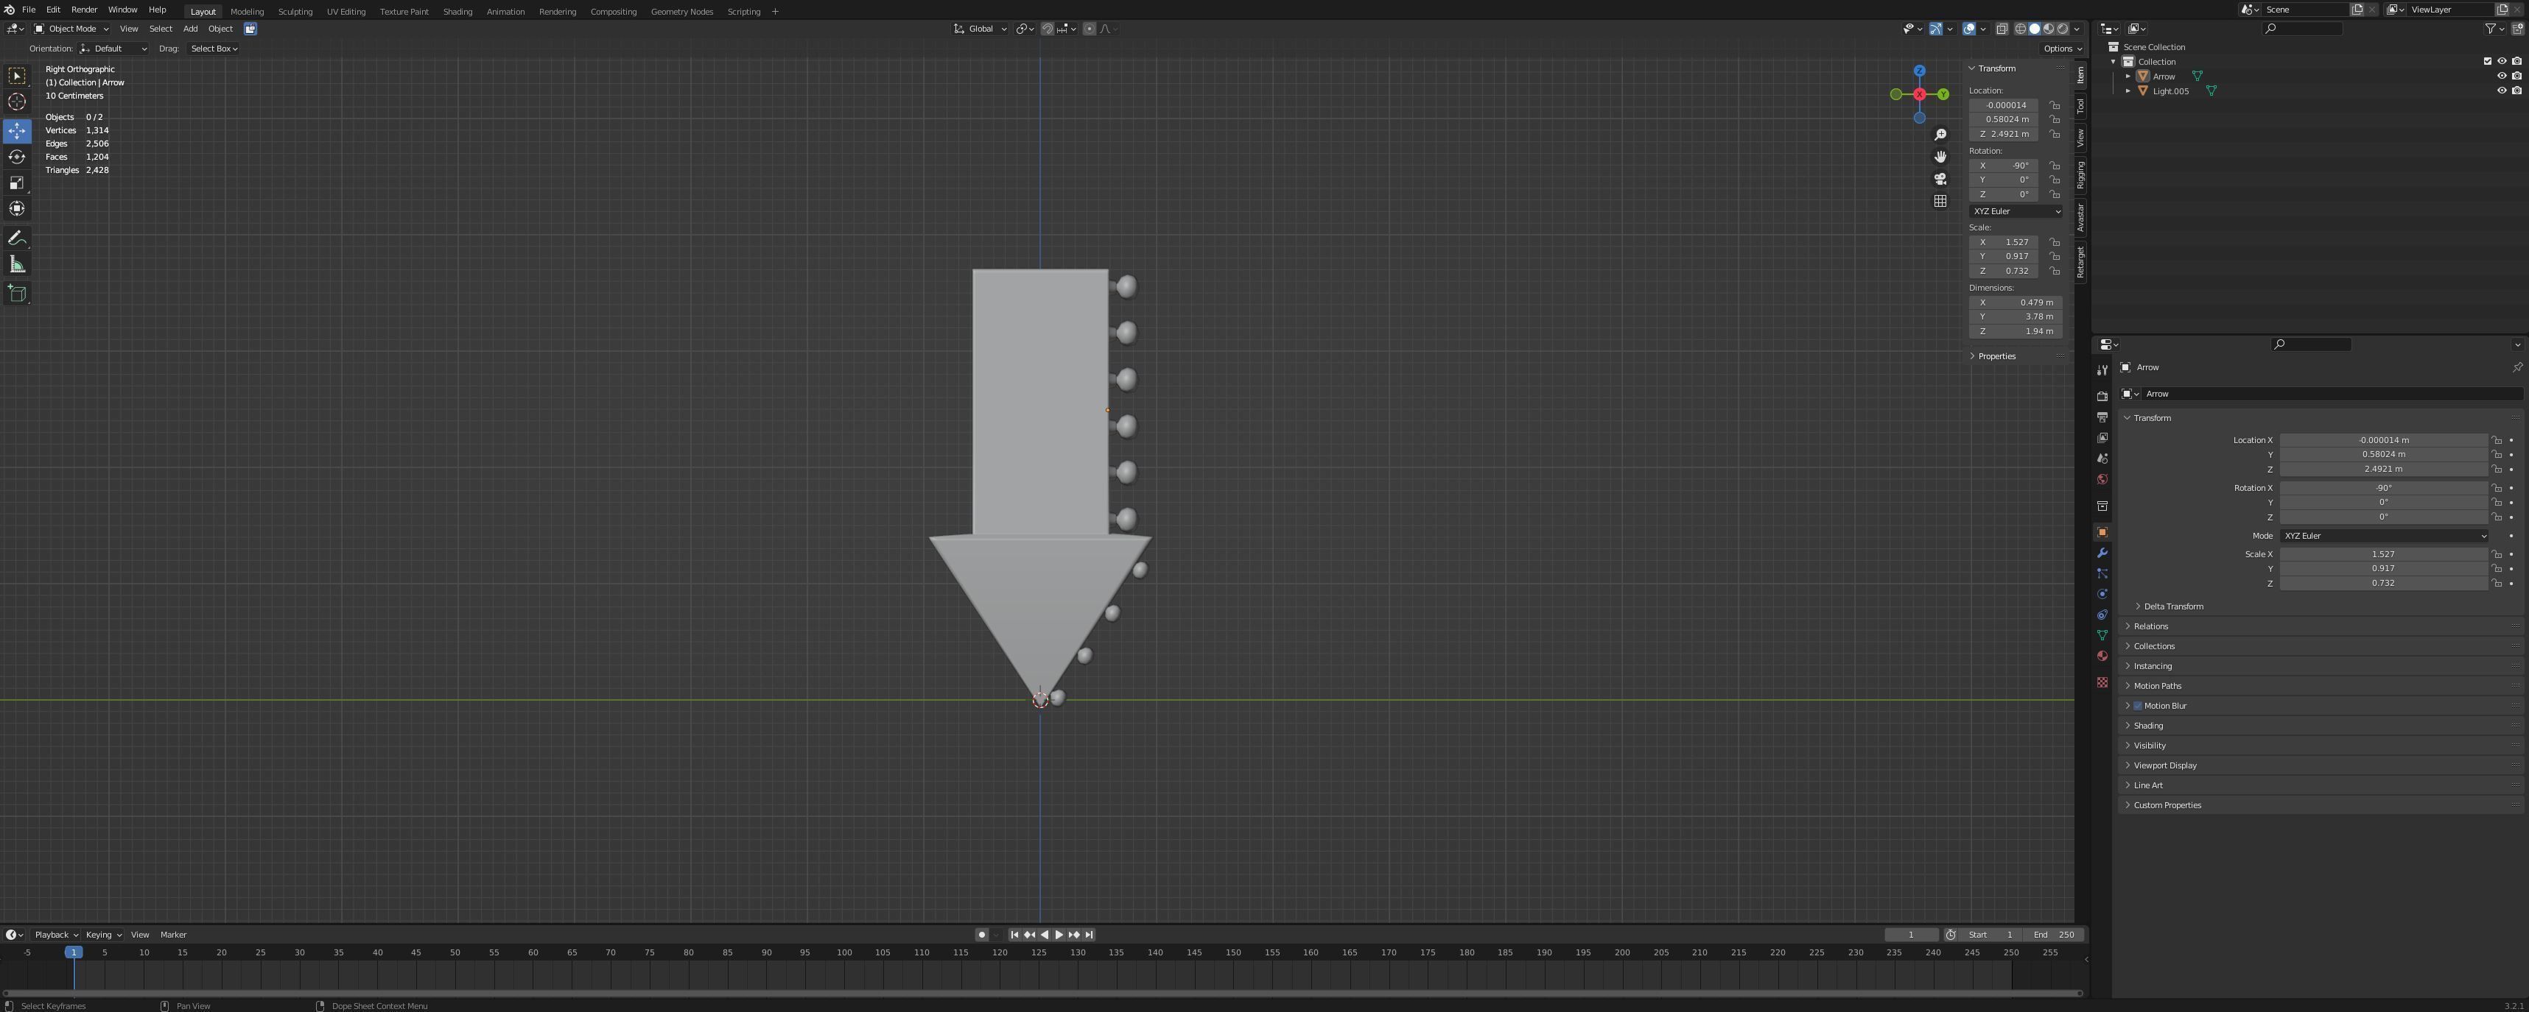2529x1012 pixels.
Task: Switch to orthographic grid view icon
Action: tap(1940, 201)
